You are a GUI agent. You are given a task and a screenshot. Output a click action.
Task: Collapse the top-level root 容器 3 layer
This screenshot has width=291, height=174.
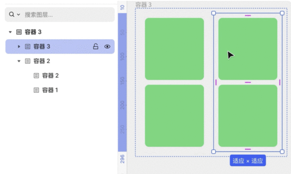[10, 32]
